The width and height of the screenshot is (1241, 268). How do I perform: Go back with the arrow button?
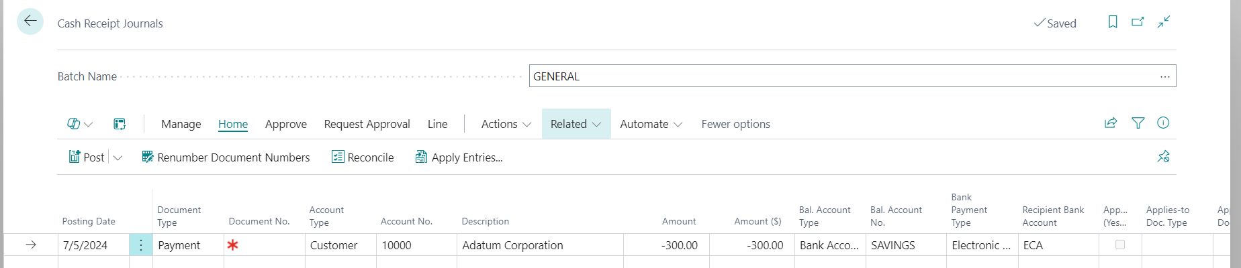(x=30, y=21)
